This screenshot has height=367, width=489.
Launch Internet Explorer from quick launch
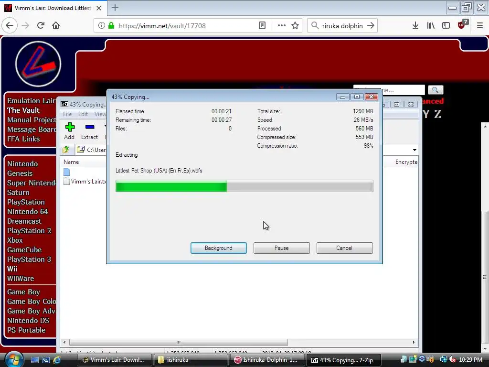pos(57,360)
